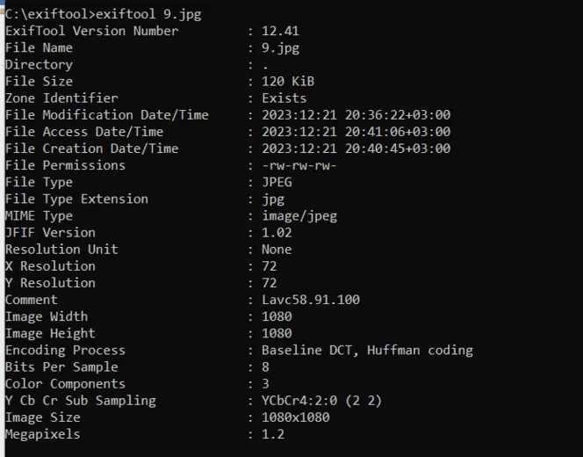Click the Image Size value 1080x1080
The width and height of the screenshot is (583, 457).
(x=296, y=417)
